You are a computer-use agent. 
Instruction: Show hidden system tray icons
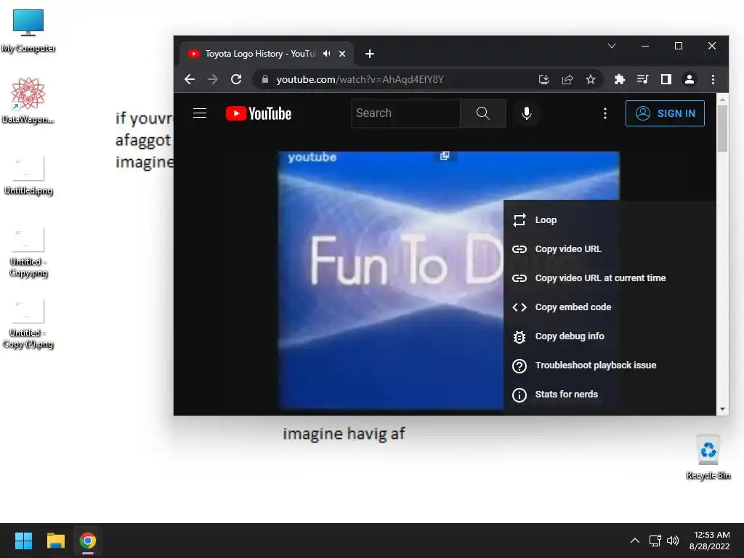(634, 541)
